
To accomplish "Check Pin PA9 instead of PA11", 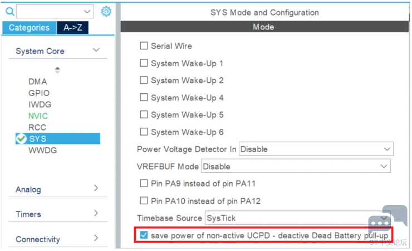I will tap(144, 183).
